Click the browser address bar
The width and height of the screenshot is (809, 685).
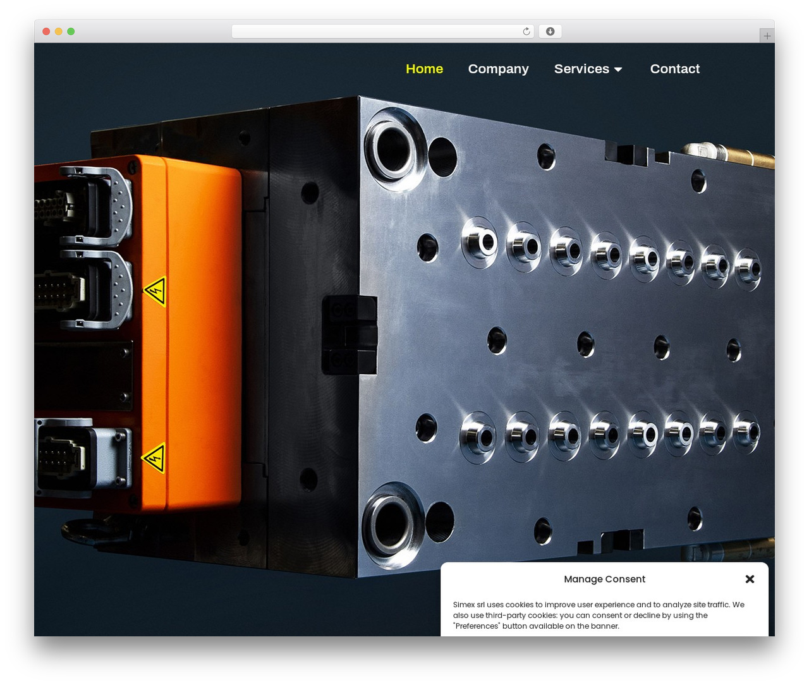[x=382, y=32]
